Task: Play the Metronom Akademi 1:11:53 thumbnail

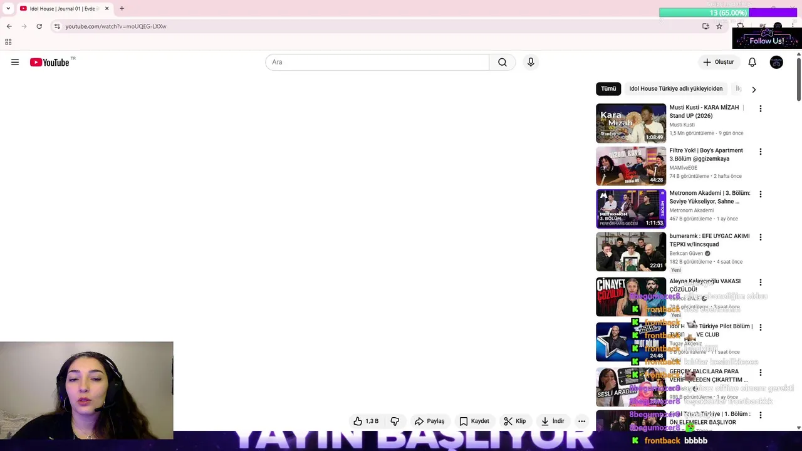Action: point(631,209)
